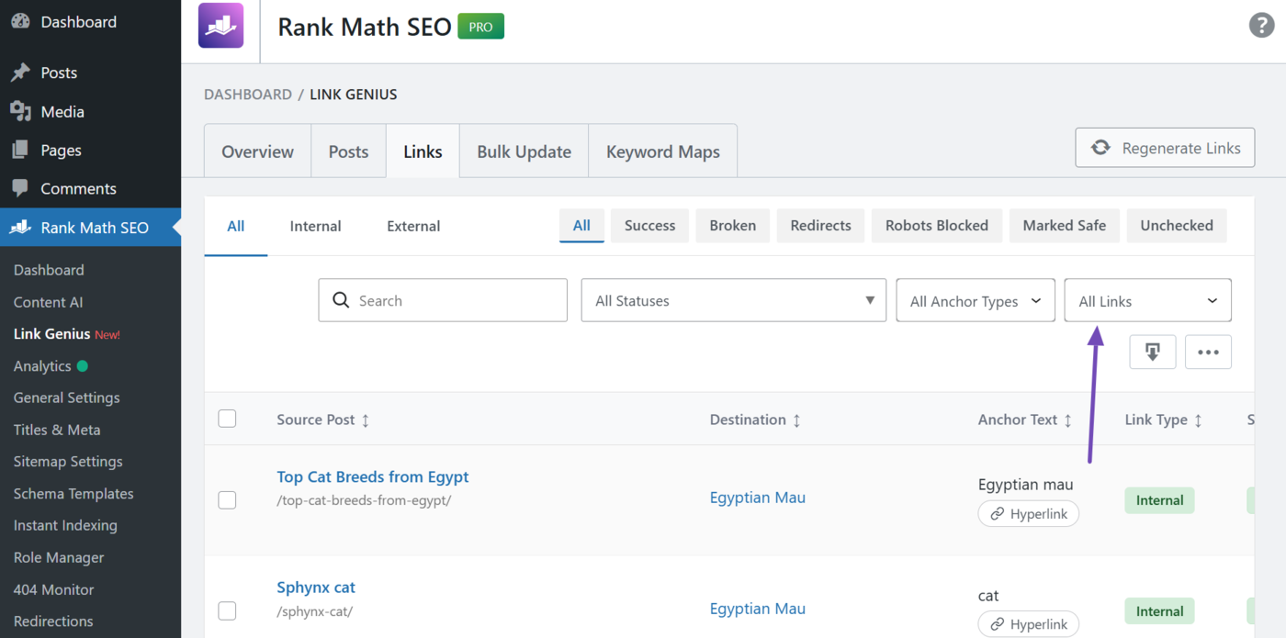Open the All Links dropdown

click(x=1147, y=301)
